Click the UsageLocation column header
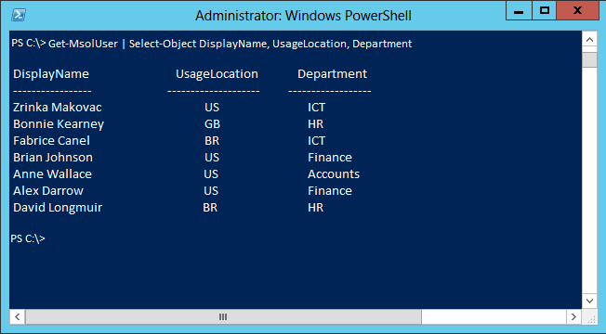This screenshot has width=606, height=334. [217, 73]
